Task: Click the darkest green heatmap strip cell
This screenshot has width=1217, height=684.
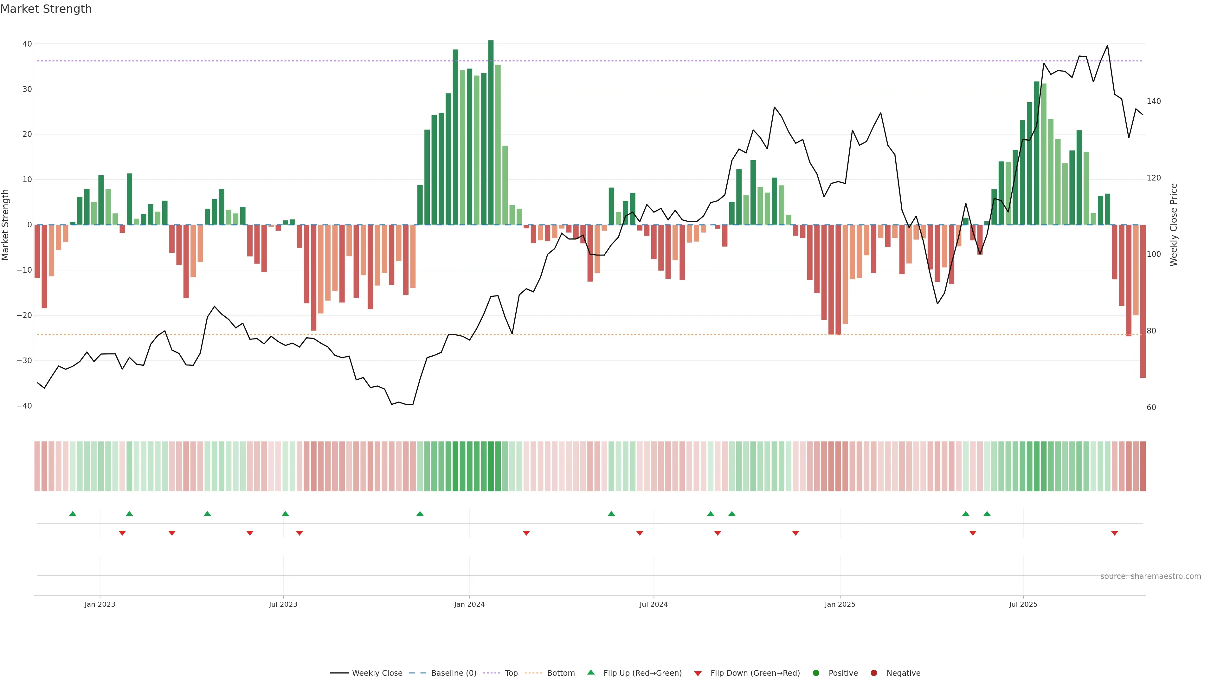Action: tap(491, 466)
